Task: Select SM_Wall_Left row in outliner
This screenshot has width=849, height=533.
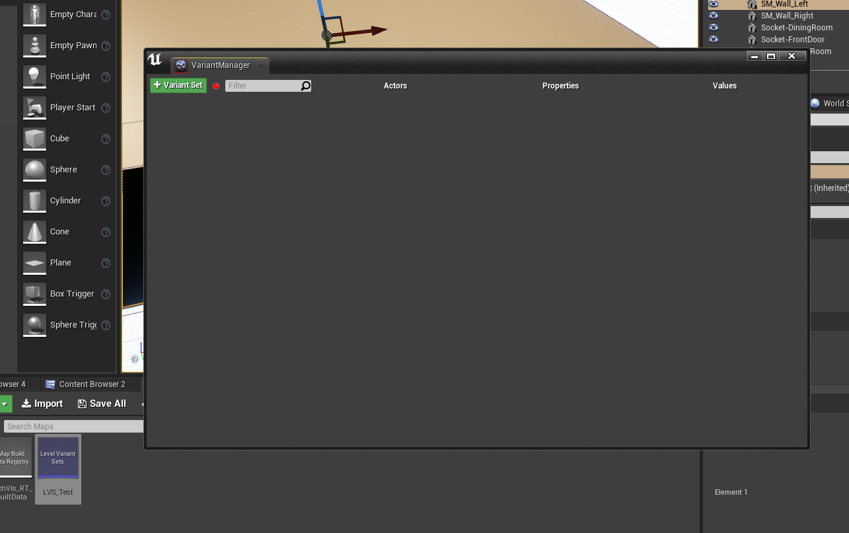Action: (778, 4)
